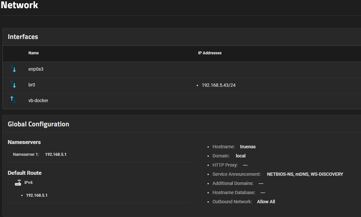Click the 192.168.5.43/24 address of br0
This screenshot has height=217, width=361.
point(218,85)
